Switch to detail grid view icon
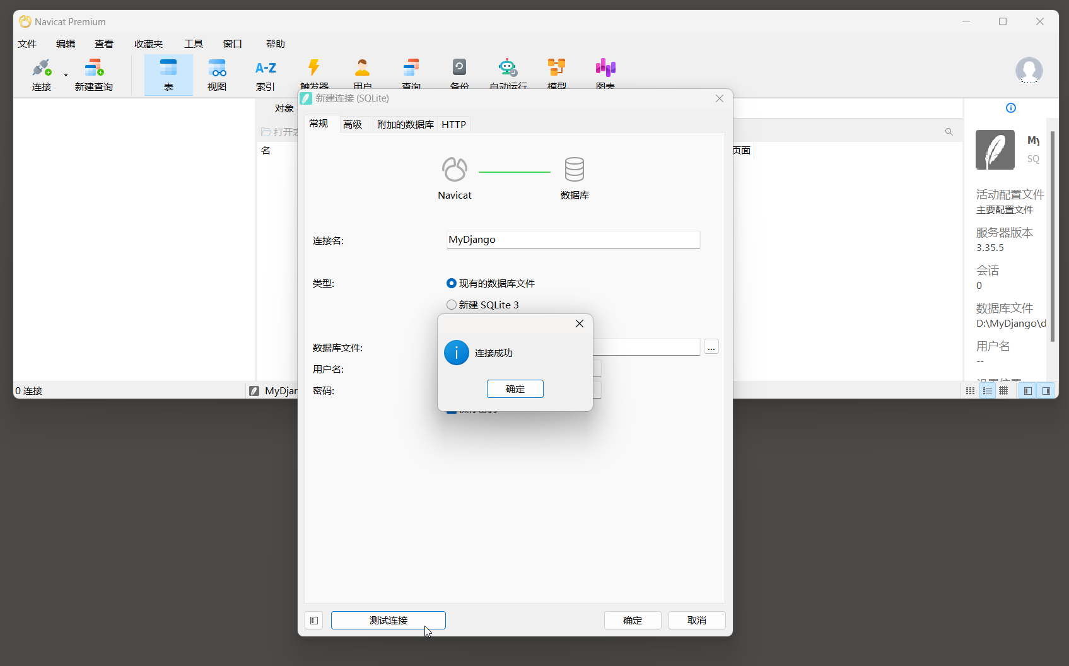Image resolution: width=1069 pixels, height=666 pixels. (970, 391)
